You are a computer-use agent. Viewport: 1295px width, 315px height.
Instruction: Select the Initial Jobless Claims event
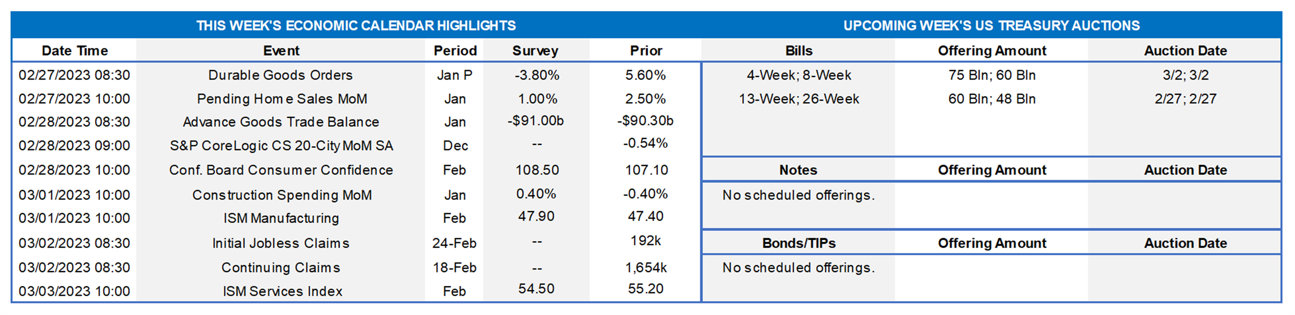click(281, 243)
